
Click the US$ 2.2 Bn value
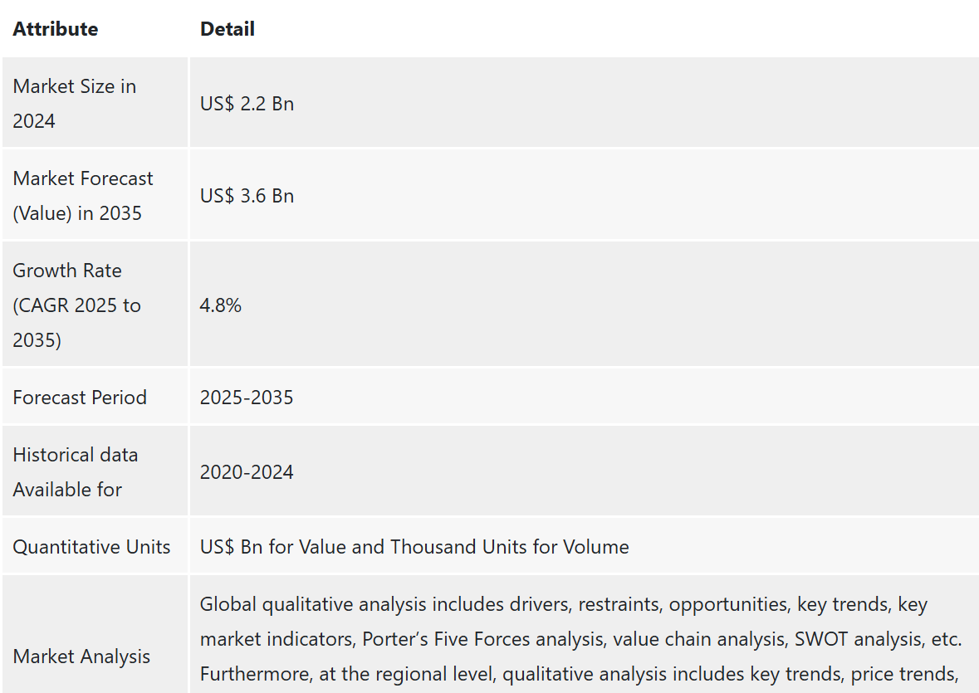[247, 104]
